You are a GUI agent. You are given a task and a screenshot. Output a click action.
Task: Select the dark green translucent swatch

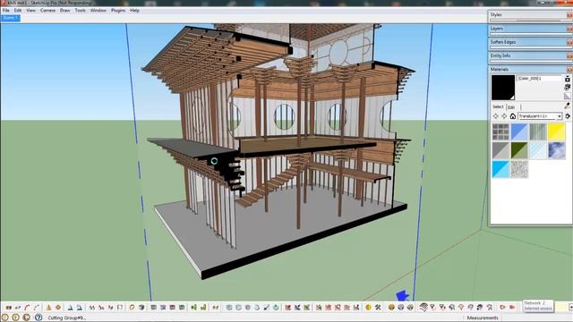pyautogui.click(x=519, y=150)
